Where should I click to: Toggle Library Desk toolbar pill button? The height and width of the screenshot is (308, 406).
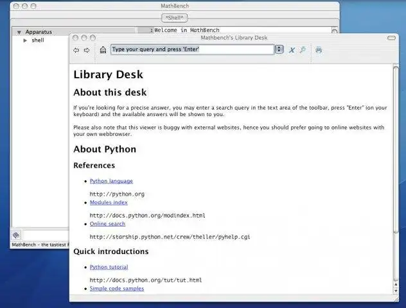pyautogui.click(x=391, y=38)
